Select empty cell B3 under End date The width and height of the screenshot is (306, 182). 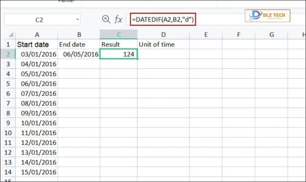pyautogui.click(x=79, y=64)
